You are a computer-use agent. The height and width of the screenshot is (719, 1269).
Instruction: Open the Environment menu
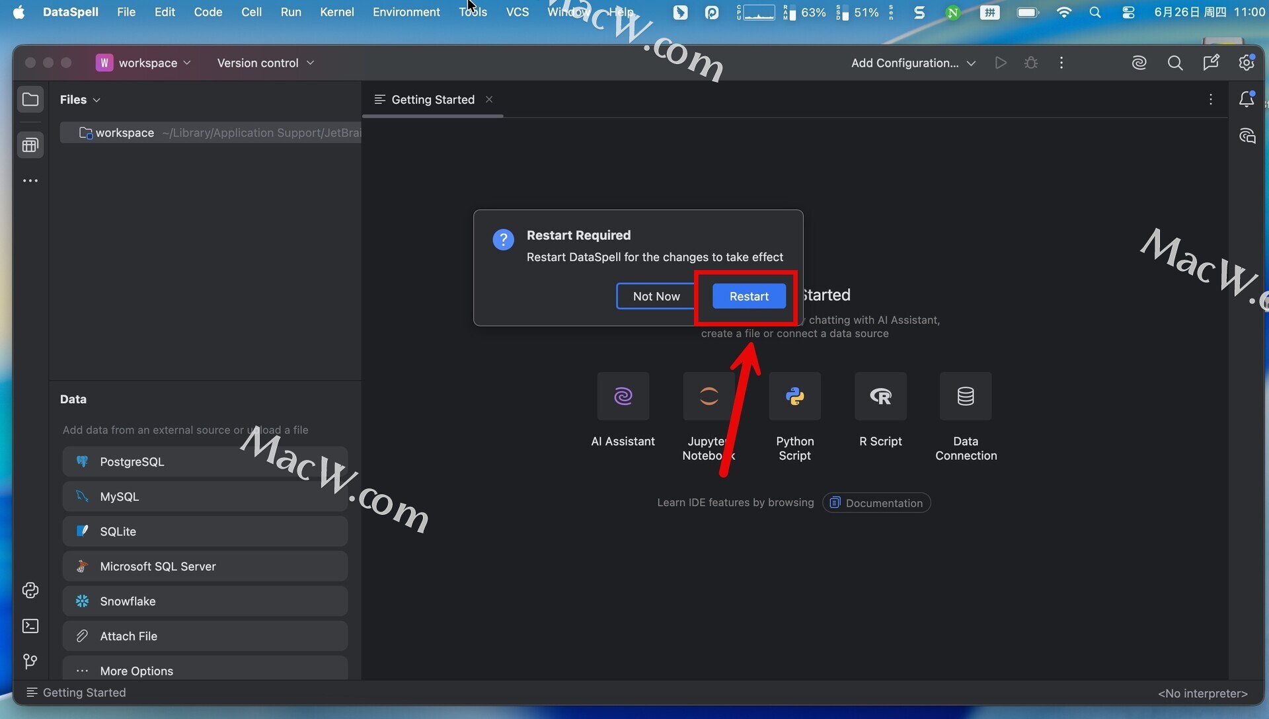(x=406, y=12)
